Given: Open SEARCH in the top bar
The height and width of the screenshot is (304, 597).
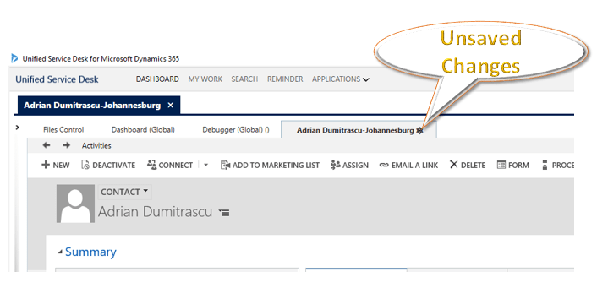Looking at the screenshot, I should [x=244, y=79].
